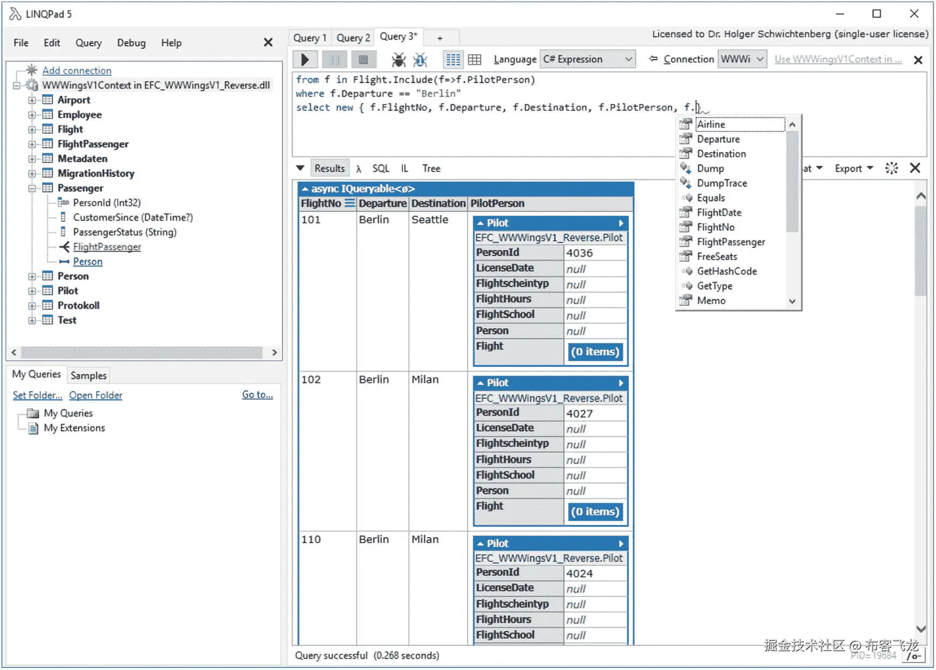
Task: Click the Set Folder... link
Action: point(37,395)
